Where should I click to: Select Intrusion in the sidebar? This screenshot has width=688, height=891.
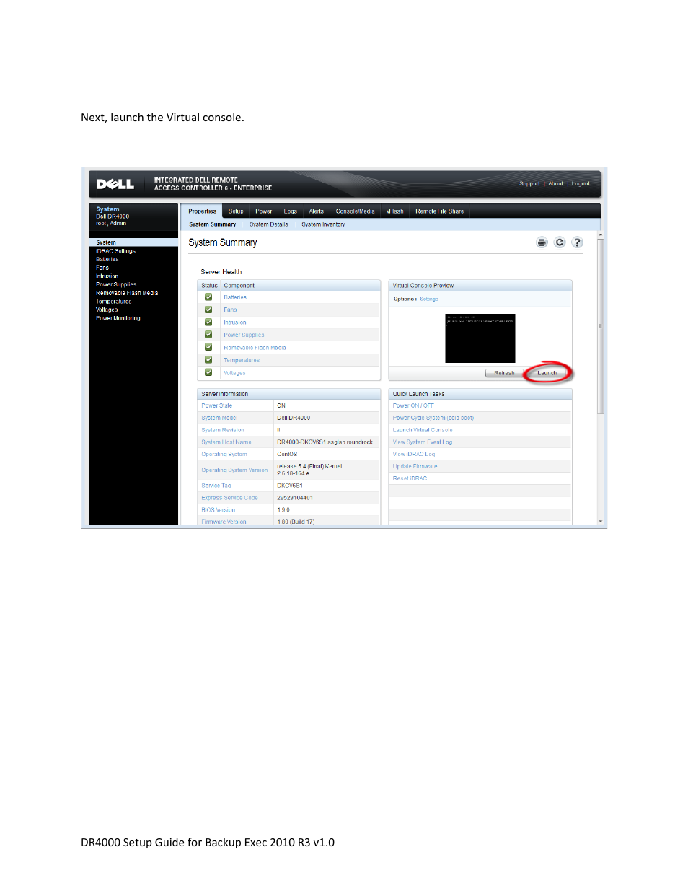point(107,276)
